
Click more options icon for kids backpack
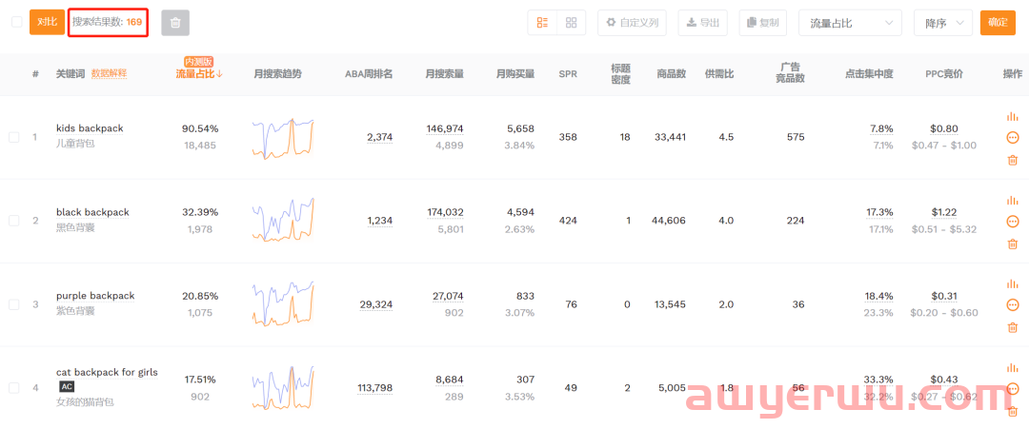[x=1012, y=137]
